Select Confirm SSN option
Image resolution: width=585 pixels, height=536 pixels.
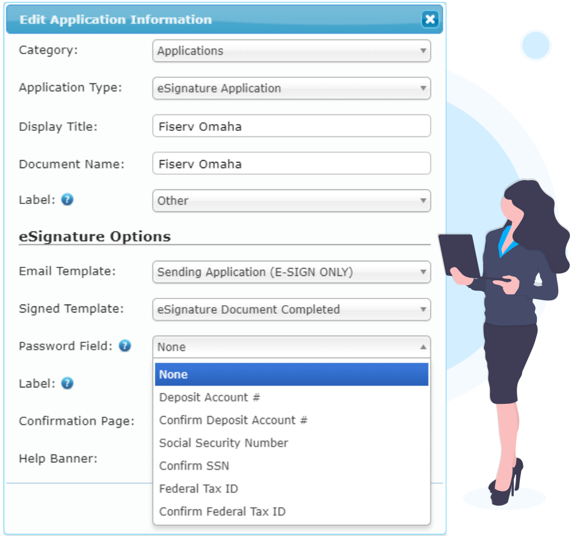pos(291,465)
